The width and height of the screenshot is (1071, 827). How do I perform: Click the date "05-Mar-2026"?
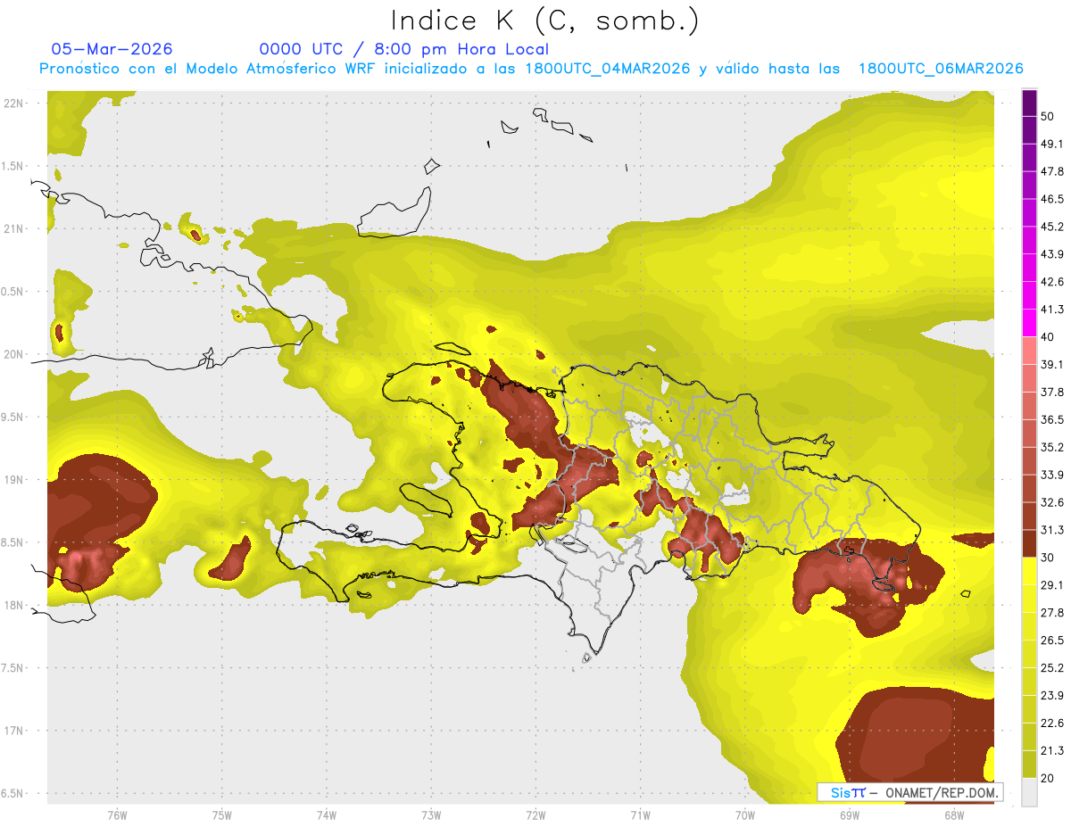[112, 49]
